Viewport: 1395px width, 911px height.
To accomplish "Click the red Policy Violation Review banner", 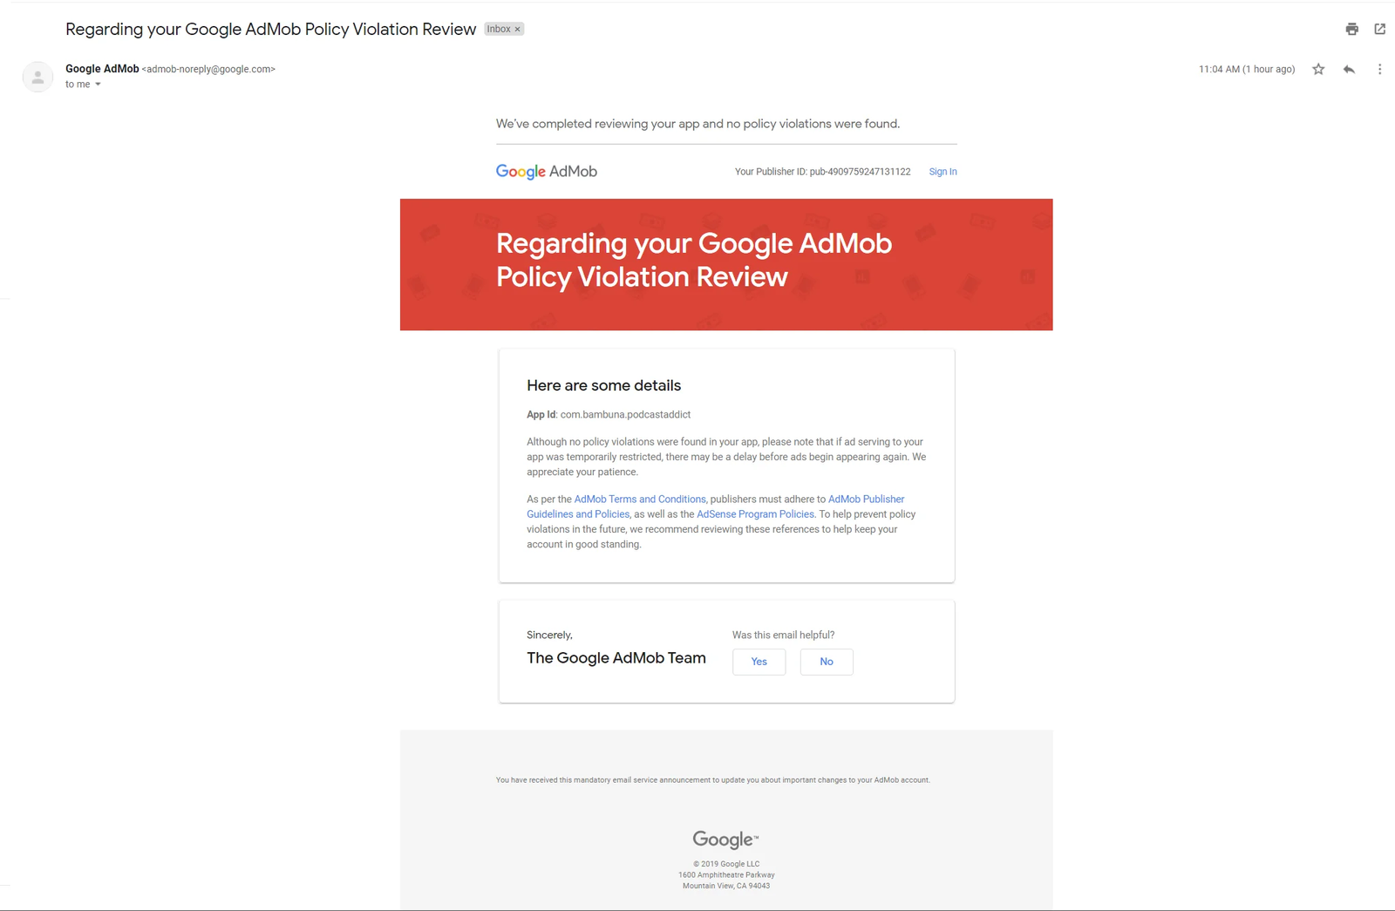I will [726, 264].
